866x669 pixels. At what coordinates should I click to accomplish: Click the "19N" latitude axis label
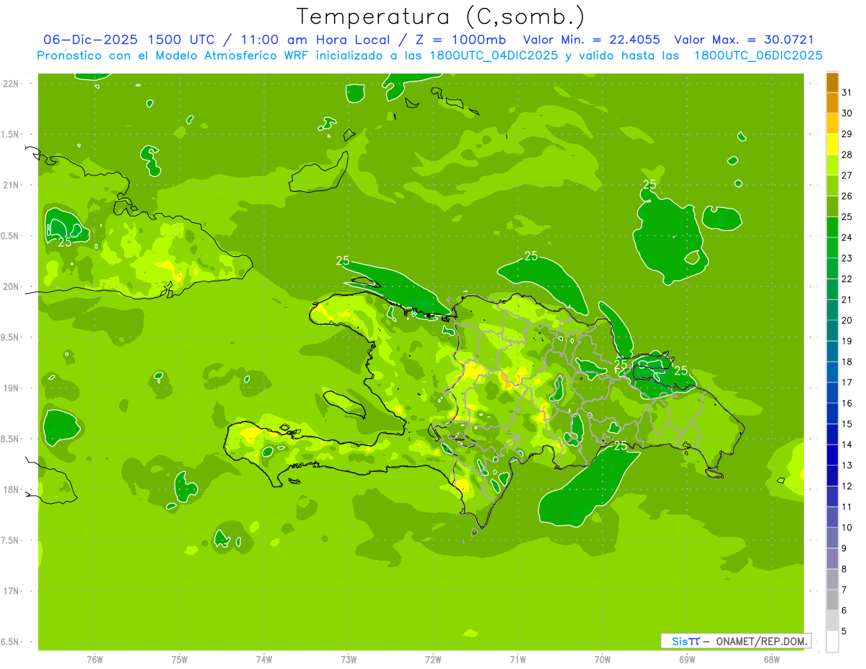coord(11,388)
